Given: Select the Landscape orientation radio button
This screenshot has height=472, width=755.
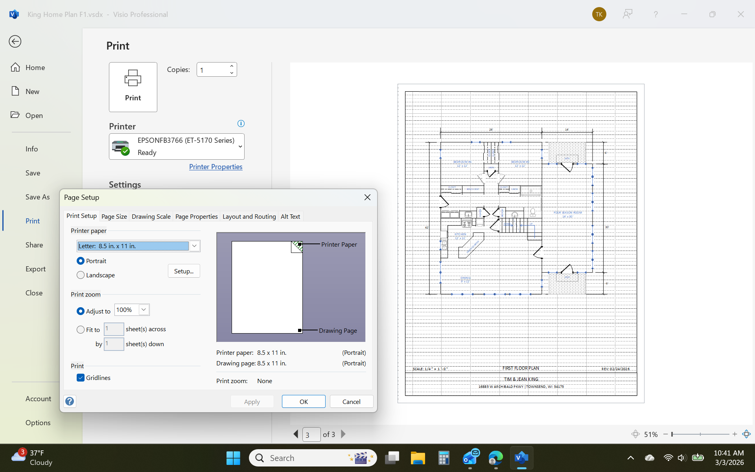Looking at the screenshot, I should (81, 275).
